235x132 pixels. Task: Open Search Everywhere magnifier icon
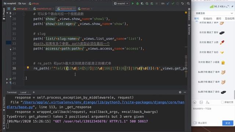click(188, 3)
